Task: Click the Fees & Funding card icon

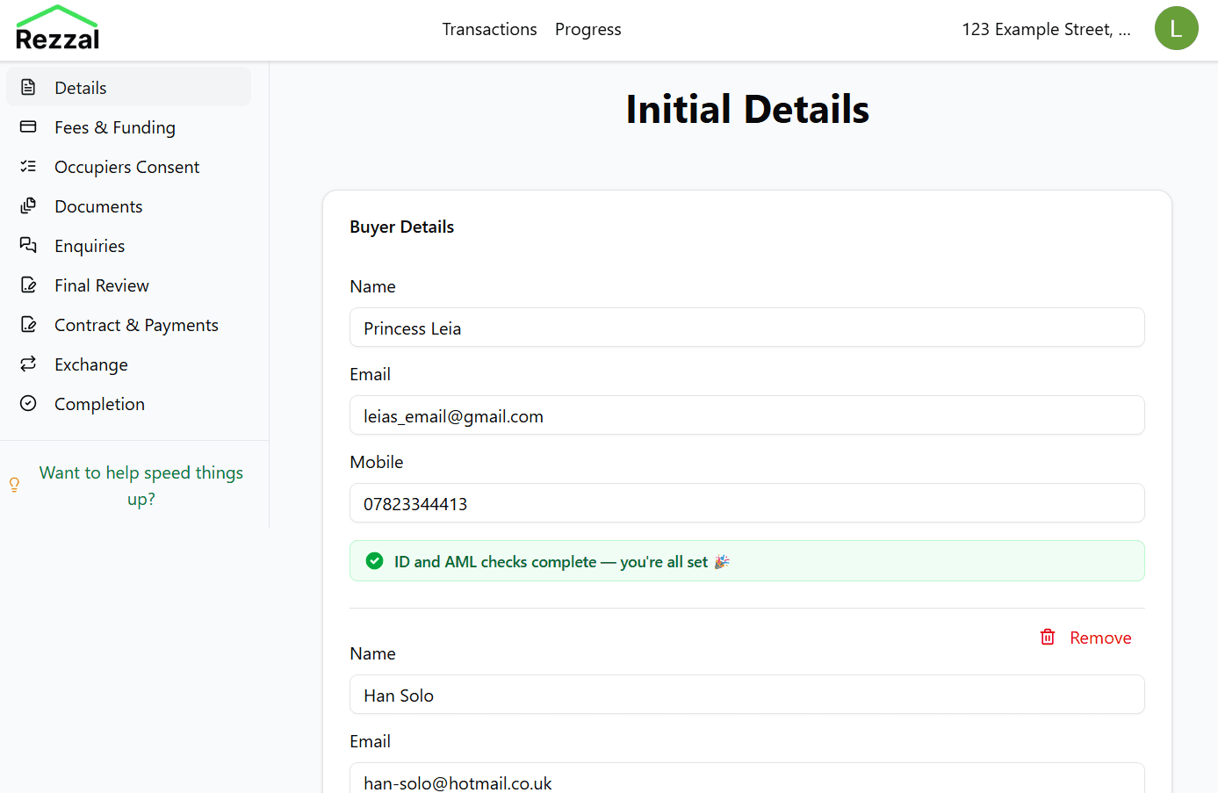Action: click(x=30, y=126)
